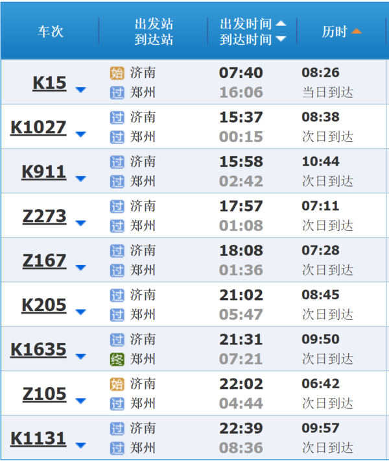This screenshot has width=389, height=461.
Task: Click the 终 terminal icon for K1635
Action: (x=117, y=360)
